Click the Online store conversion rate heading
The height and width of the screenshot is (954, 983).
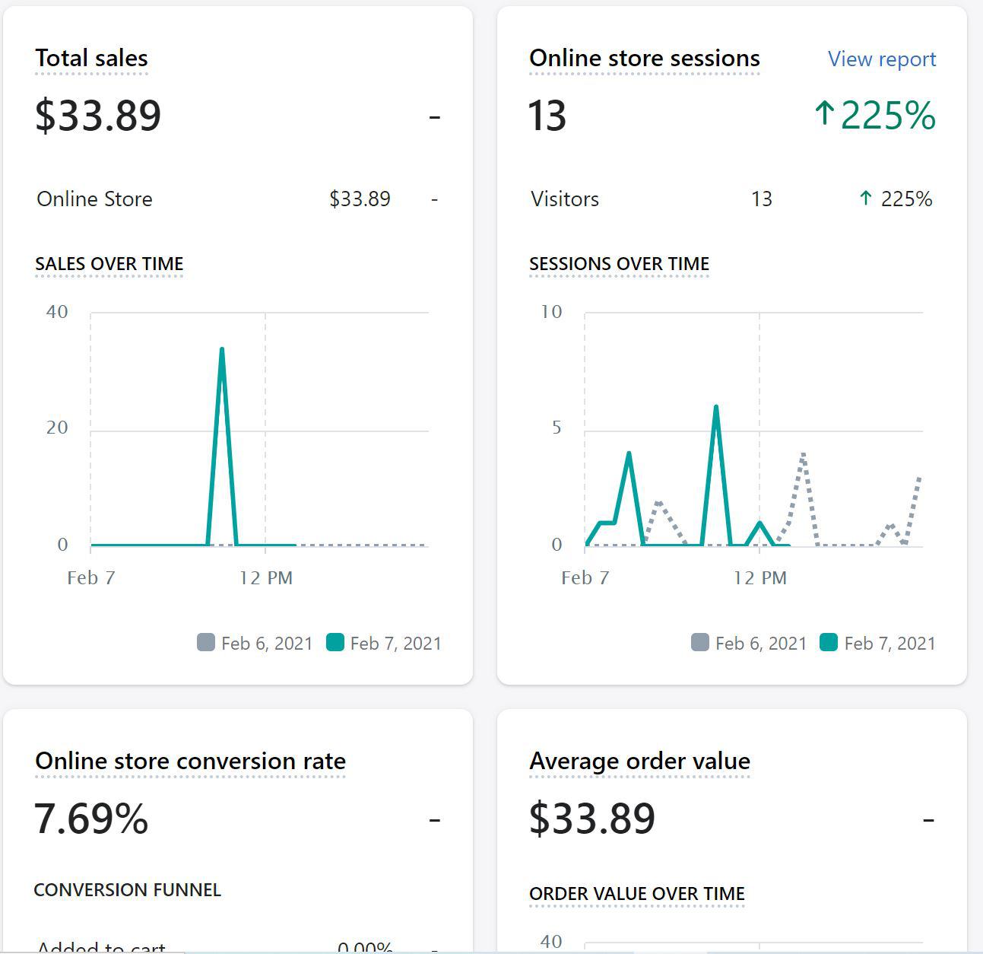point(190,761)
